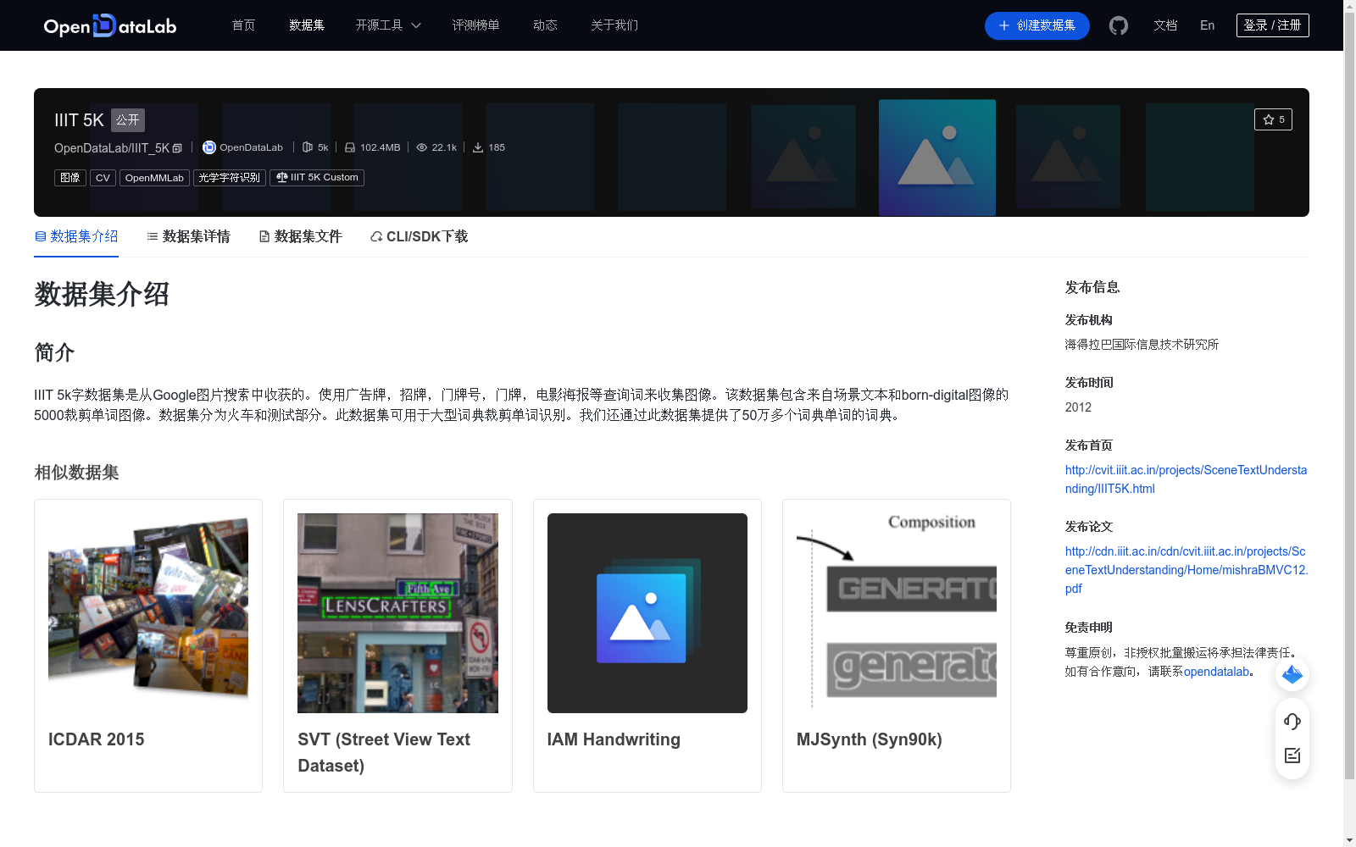This screenshot has width=1356, height=847.
Task: Open the IIIT5K.html homepage link
Action: [x=1186, y=479]
